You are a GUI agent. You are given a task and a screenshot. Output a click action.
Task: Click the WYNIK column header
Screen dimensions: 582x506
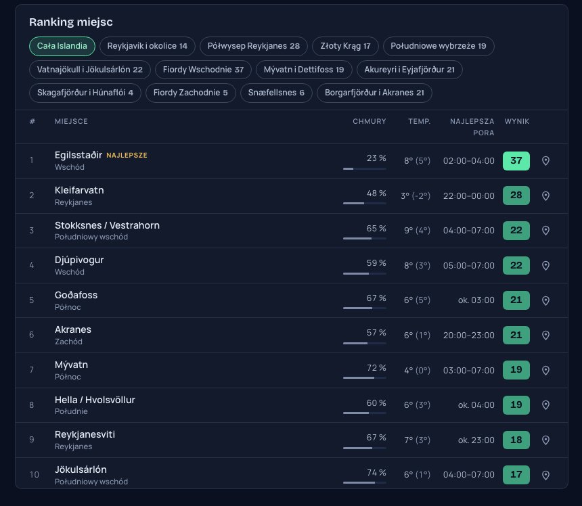click(516, 121)
